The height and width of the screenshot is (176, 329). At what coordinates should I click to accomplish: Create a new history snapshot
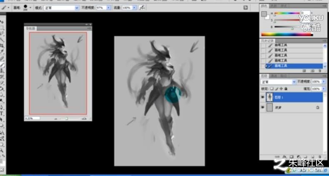pyautogui.click(x=312, y=71)
